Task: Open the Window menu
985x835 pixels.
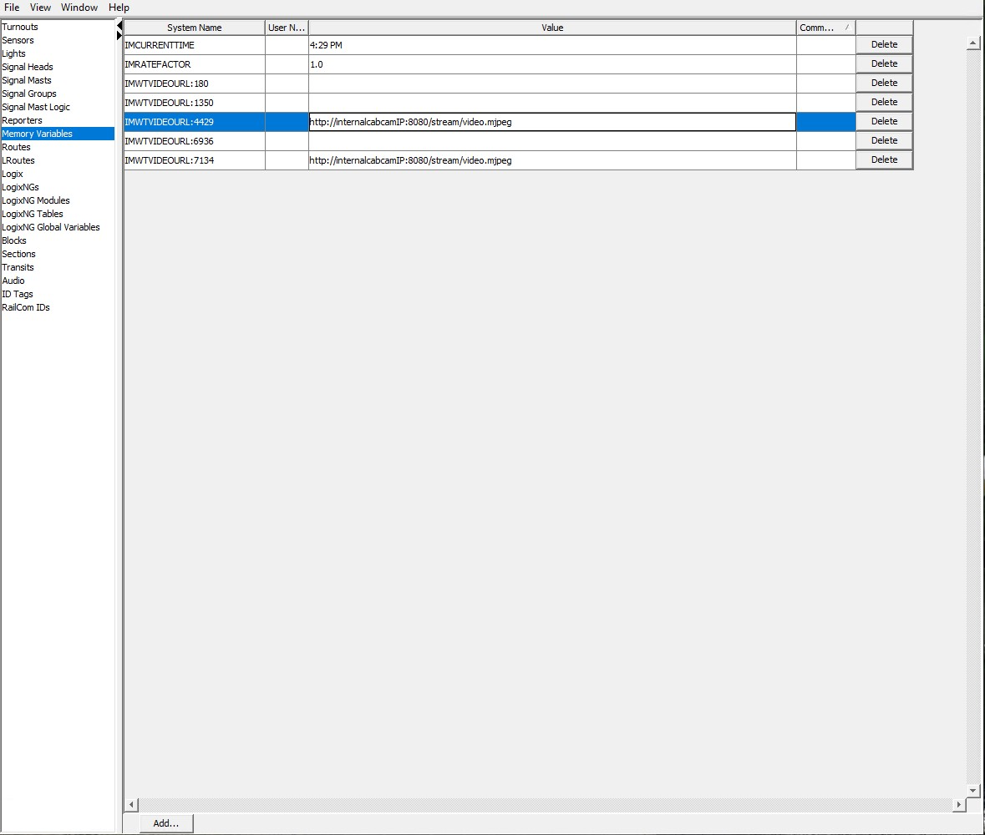Action: pyautogui.click(x=79, y=7)
